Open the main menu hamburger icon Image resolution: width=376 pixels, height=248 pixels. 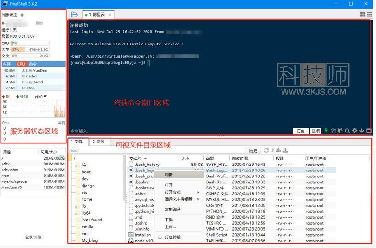370,14
